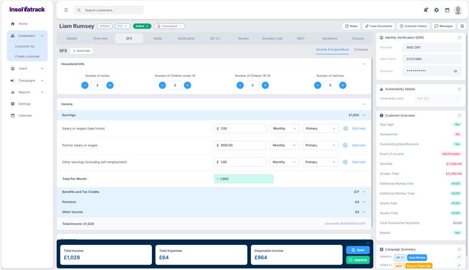The image size is (469, 270).
Task: Show the DPA password with eye icon
Action: click(456, 71)
